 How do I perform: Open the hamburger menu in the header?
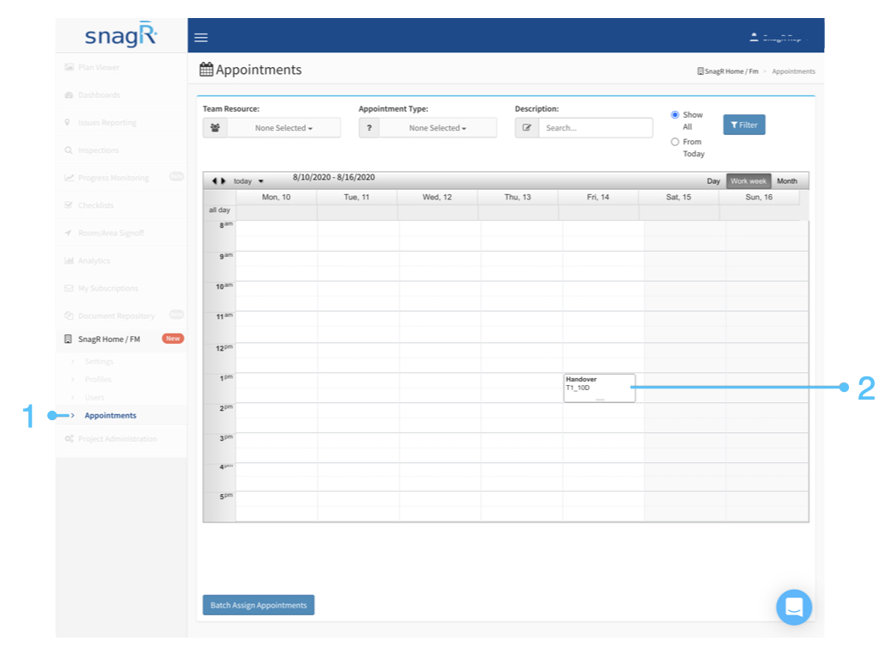pos(201,38)
